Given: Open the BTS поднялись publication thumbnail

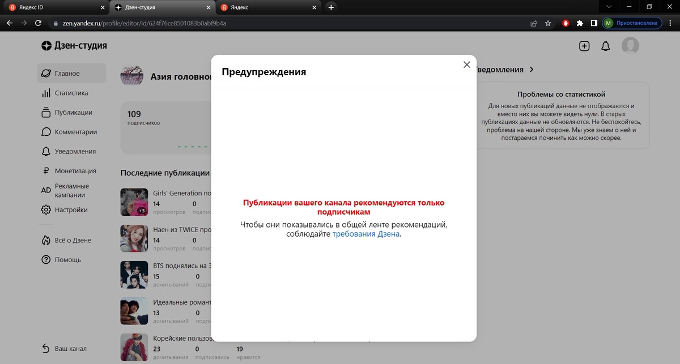Looking at the screenshot, I should [134, 275].
